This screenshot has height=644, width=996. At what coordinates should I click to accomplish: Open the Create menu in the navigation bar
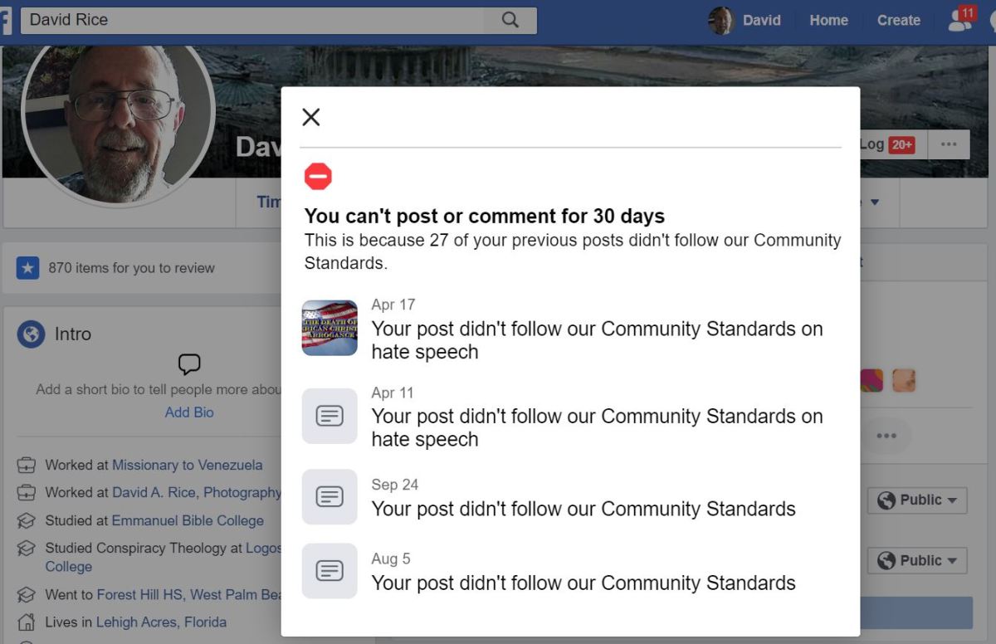click(x=898, y=20)
